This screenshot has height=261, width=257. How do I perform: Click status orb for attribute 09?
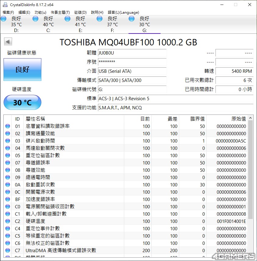pos(8,178)
